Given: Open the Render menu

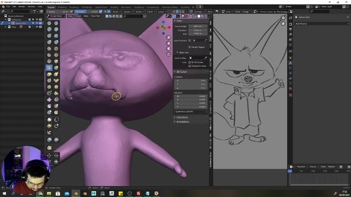Looking at the screenshot, I should 22,7.
